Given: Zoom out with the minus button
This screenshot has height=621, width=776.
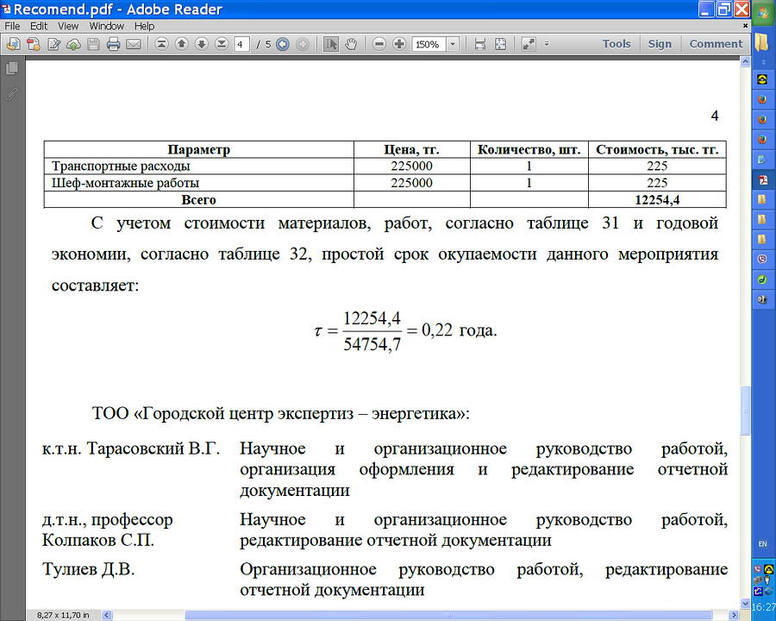Looking at the screenshot, I should 379,44.
